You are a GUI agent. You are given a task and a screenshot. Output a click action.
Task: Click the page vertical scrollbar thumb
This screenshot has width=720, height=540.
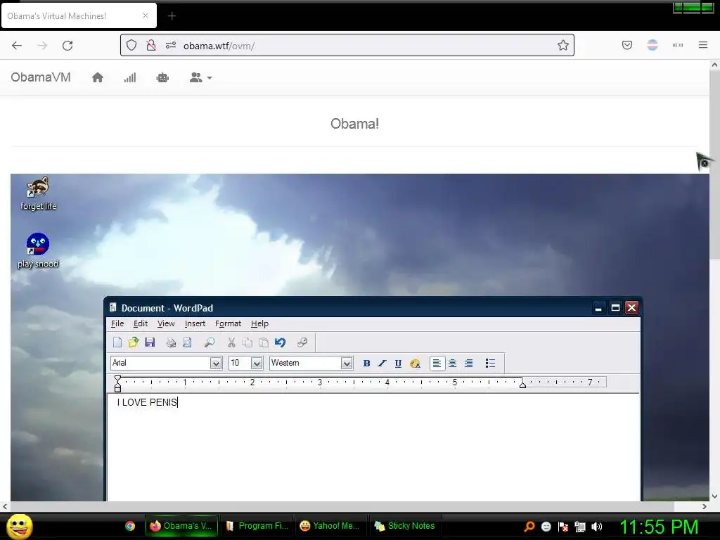[x=714, y=165]
